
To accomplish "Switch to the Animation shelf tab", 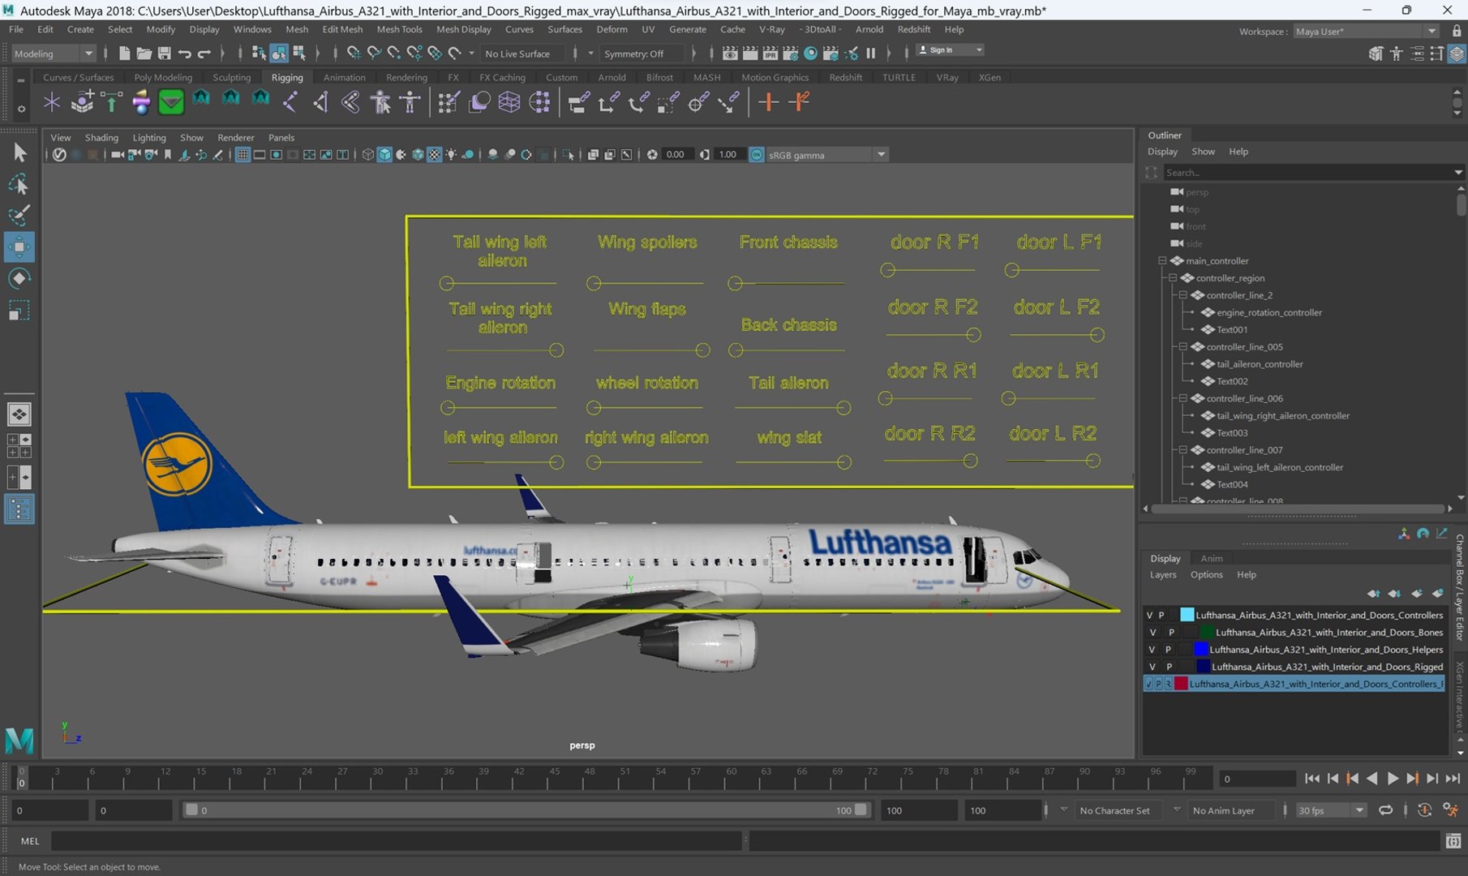I will (344, 77).
